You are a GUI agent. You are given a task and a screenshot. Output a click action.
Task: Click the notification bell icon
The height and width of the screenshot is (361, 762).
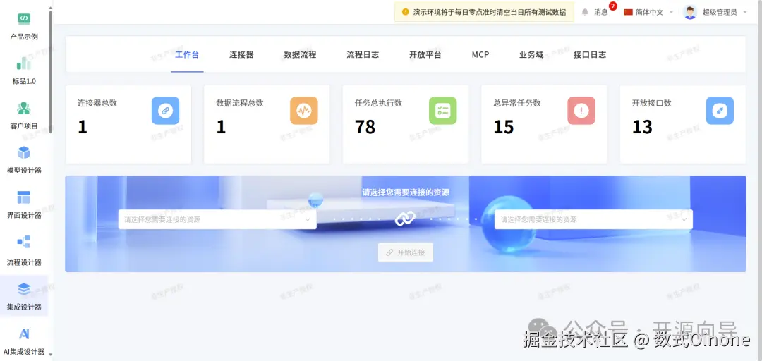click(585, 12)
